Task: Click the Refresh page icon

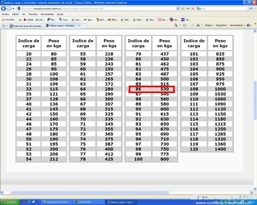Action: coord(188,9)
